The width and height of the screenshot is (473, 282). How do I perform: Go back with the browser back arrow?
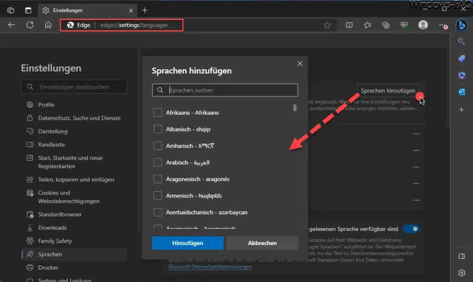(x=12, y=25)
